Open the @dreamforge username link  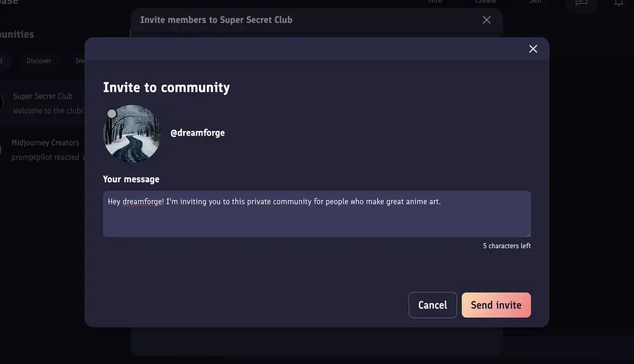[x=197, y=133]
